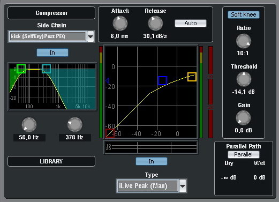Toggle the Parallel path button

coord(244,154)
